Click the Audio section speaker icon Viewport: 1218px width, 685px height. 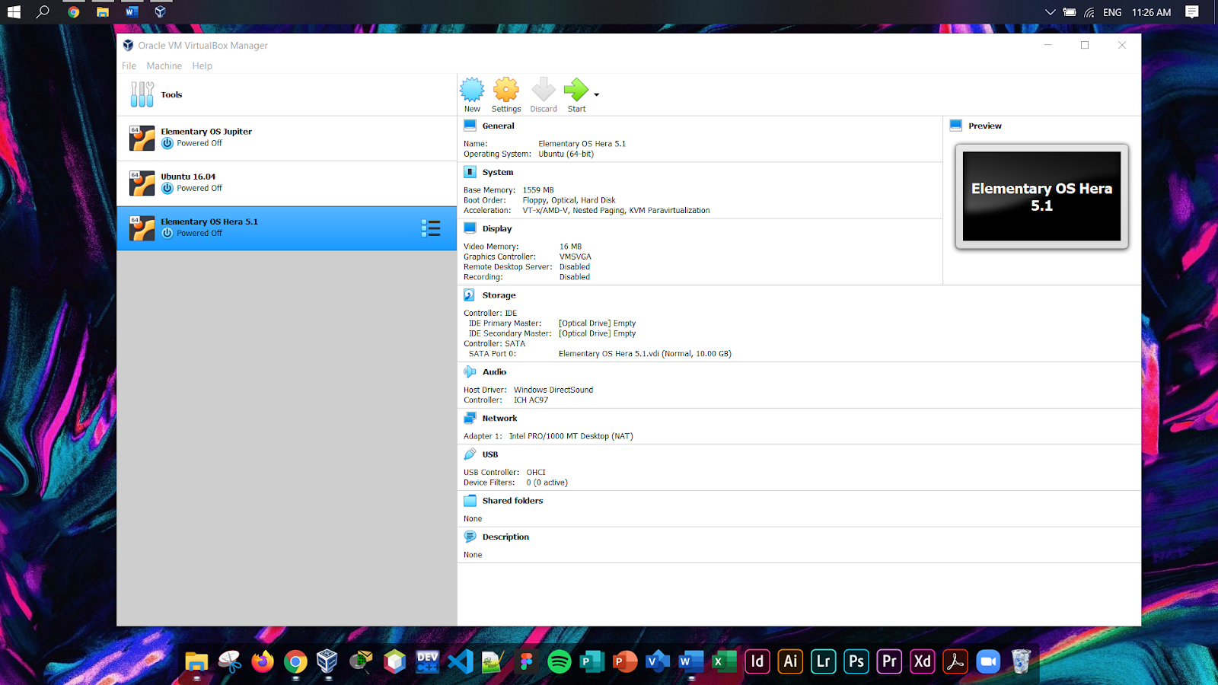[x=470, y=371]
